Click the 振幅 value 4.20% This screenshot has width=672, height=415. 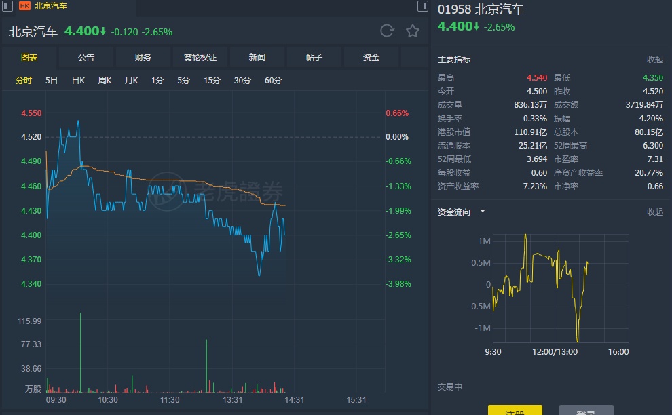651,119
